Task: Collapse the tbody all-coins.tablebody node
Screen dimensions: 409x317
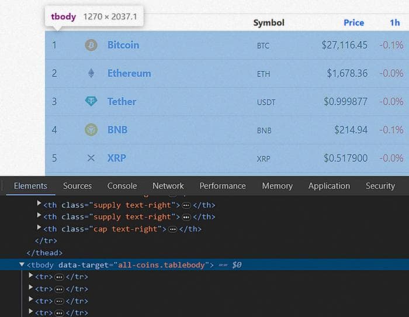Action: click(22, 265)
